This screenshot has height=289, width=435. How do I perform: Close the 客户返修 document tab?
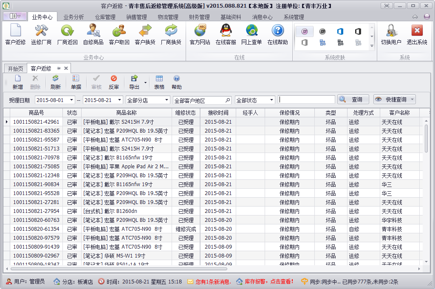click(66, 68)
